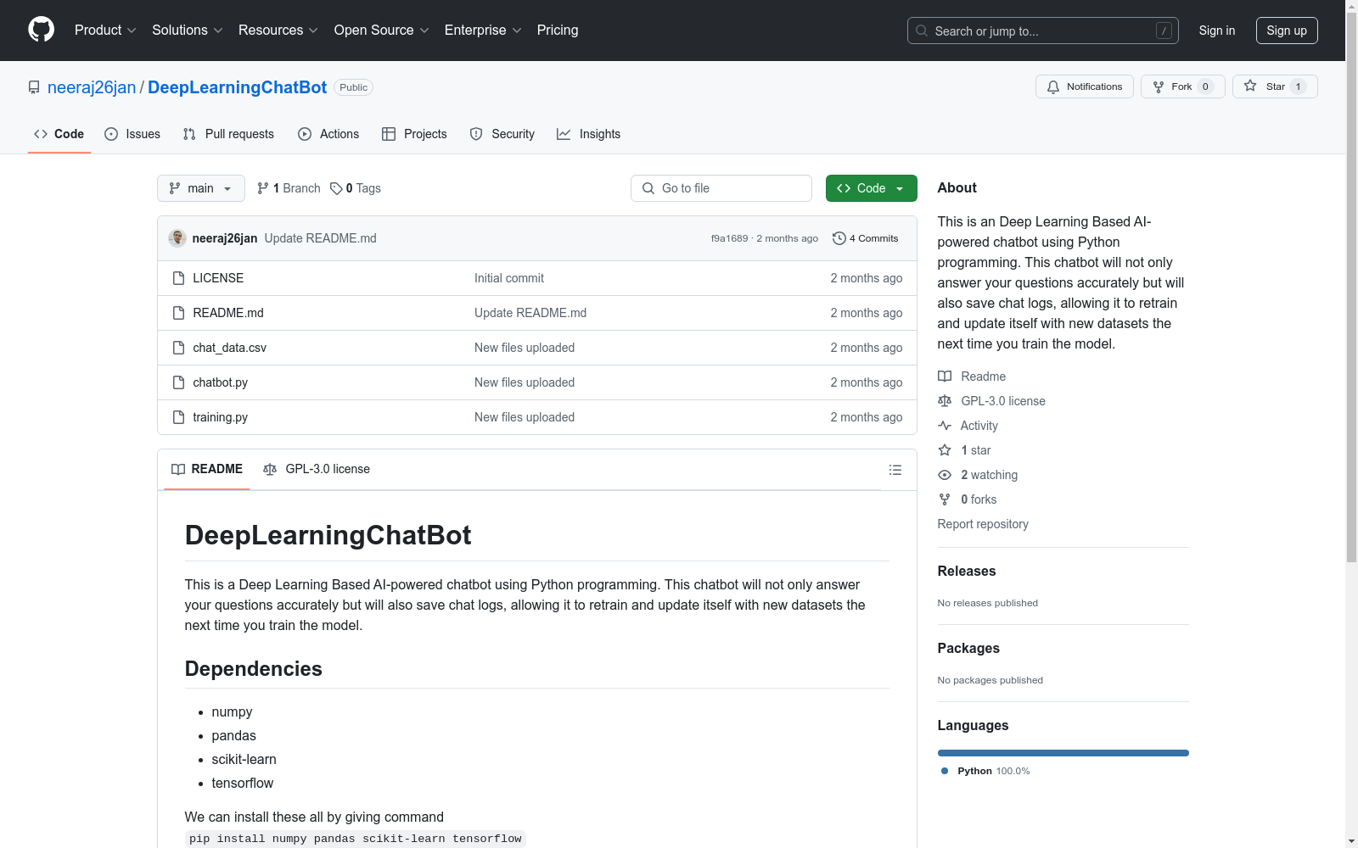
Task: Click the star icon beside 1 star
Action: (945, 450)
